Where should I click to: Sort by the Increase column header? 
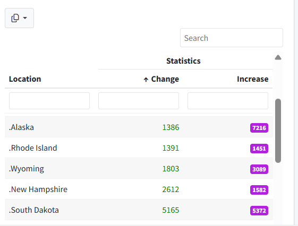click(x=252, y=79)
